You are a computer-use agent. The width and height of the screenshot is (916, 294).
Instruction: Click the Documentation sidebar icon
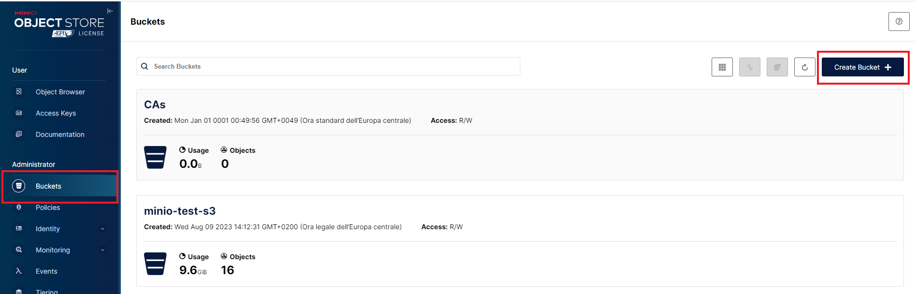(19, 134)
